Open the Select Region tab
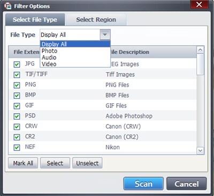 96,20
